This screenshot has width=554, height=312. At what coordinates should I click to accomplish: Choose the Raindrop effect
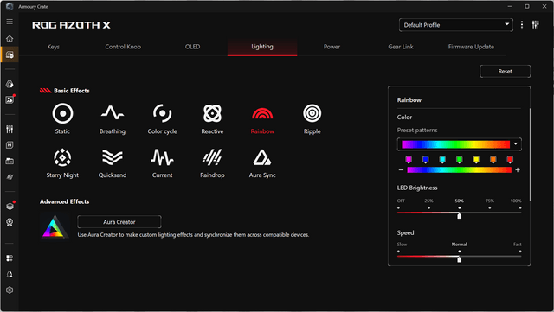pos(212,162)
